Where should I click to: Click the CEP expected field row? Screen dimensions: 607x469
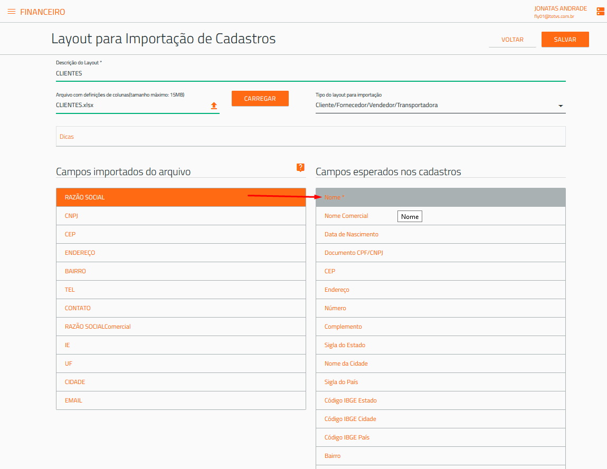click(441, 271)
